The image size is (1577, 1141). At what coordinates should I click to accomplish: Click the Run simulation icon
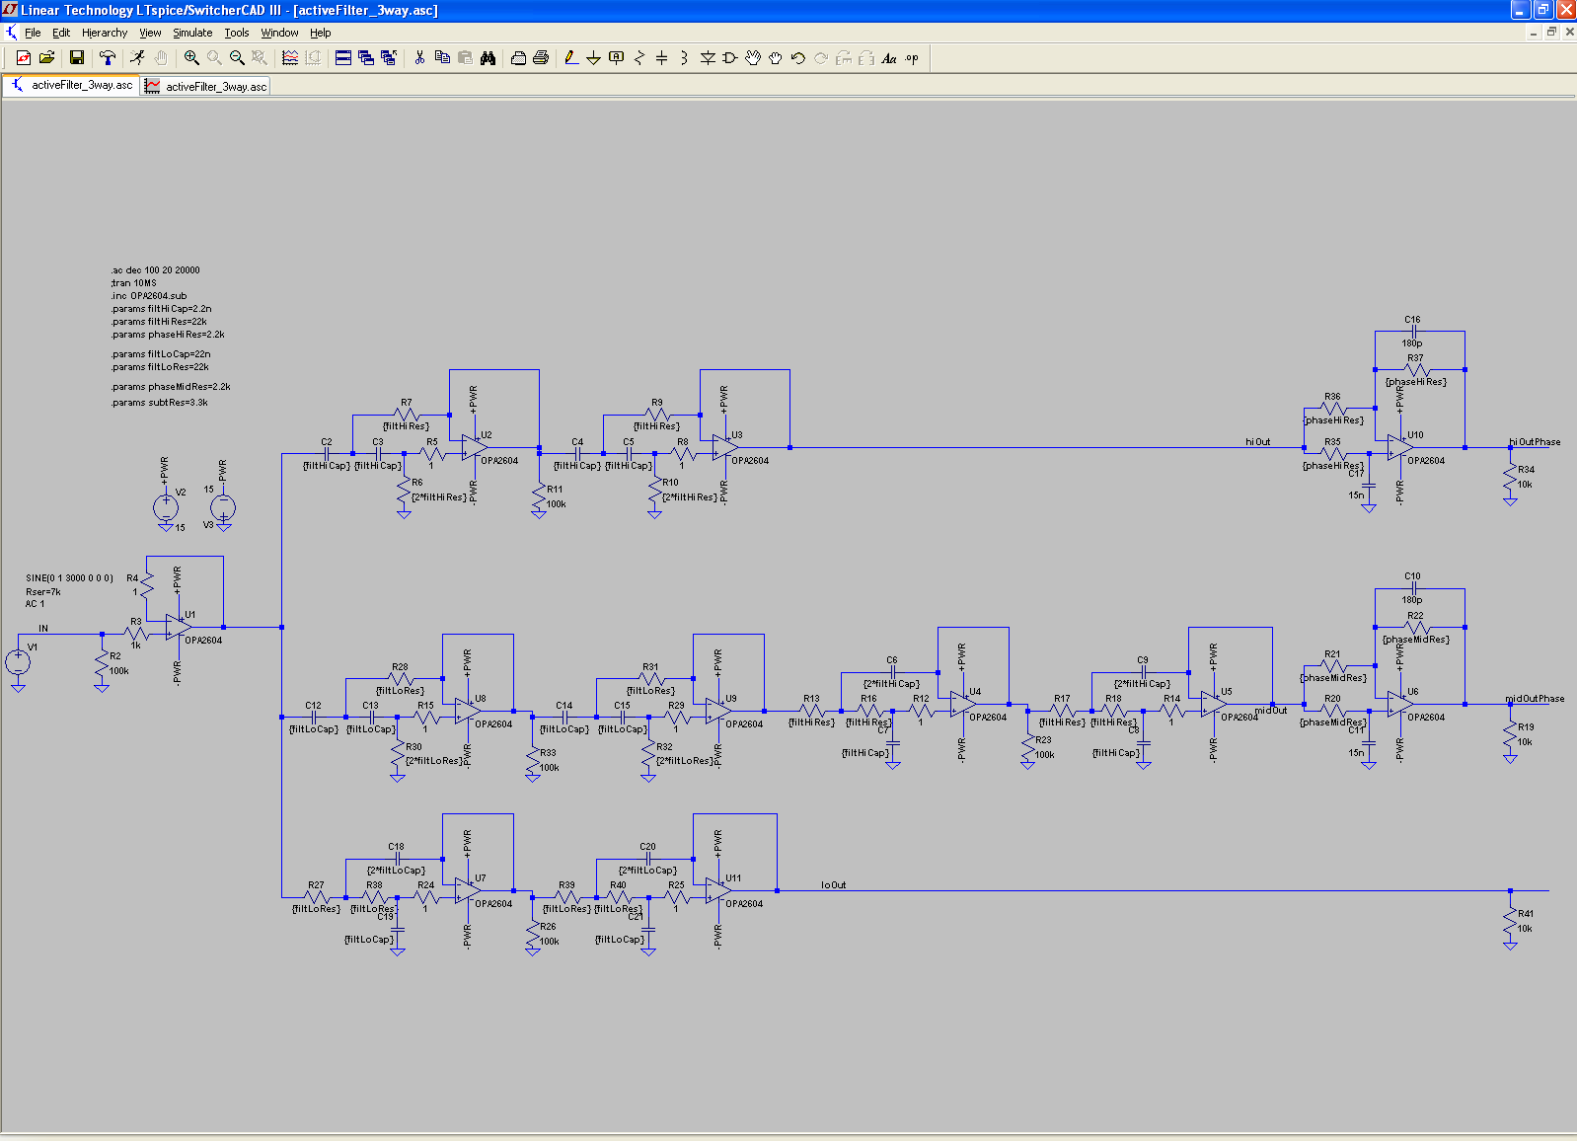coord(137,58)
